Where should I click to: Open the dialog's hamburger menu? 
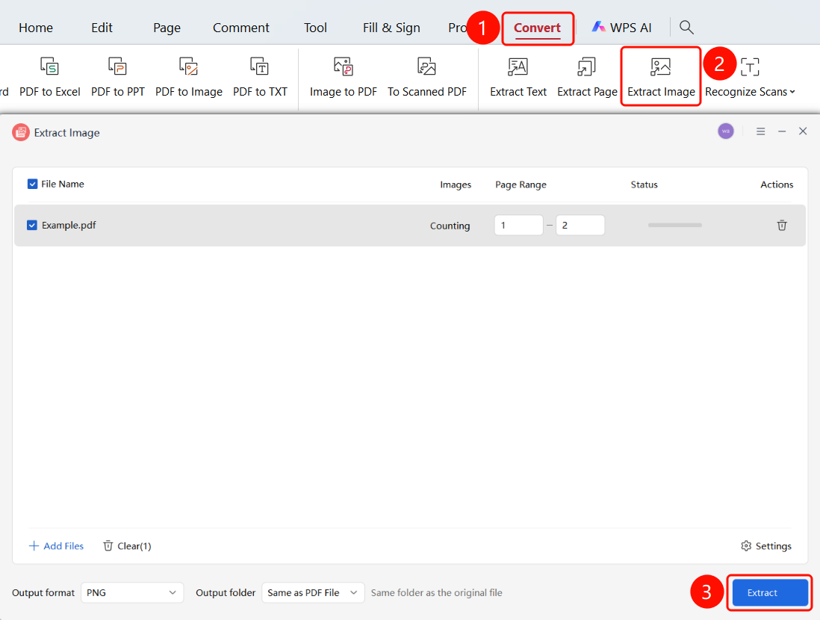(760, 131)
